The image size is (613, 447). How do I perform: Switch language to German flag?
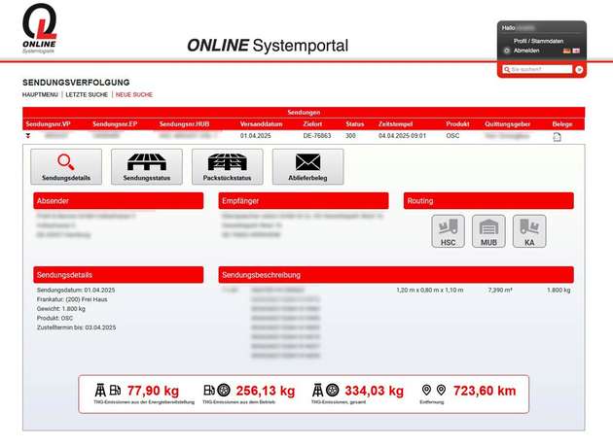(567, 51)
